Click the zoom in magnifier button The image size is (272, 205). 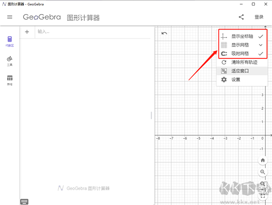262,172
